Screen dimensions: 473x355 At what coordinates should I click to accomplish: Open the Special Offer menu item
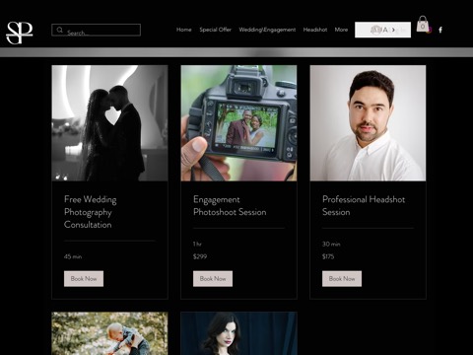(215, 30)
